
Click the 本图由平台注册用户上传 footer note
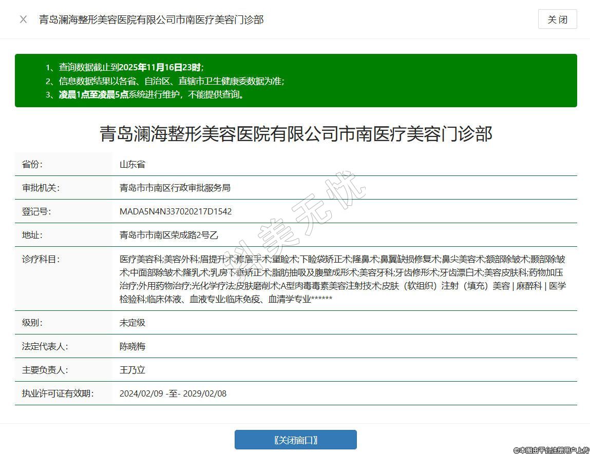pos(550,450)
